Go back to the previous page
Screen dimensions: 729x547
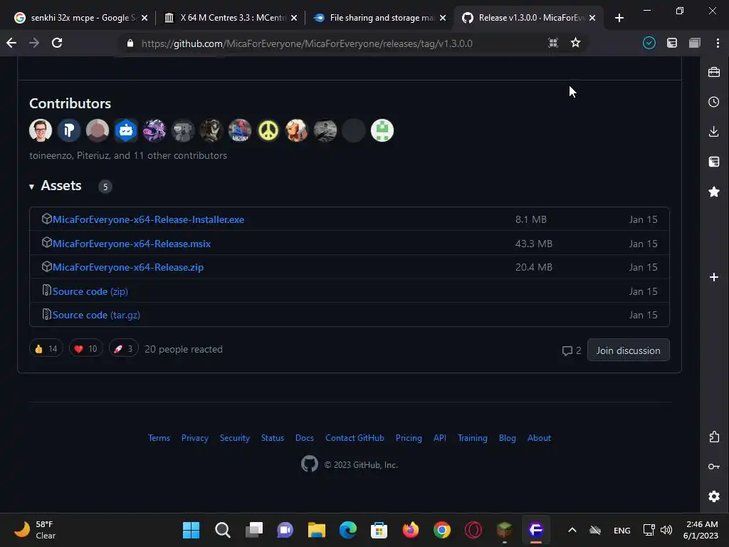pos(11,43)
